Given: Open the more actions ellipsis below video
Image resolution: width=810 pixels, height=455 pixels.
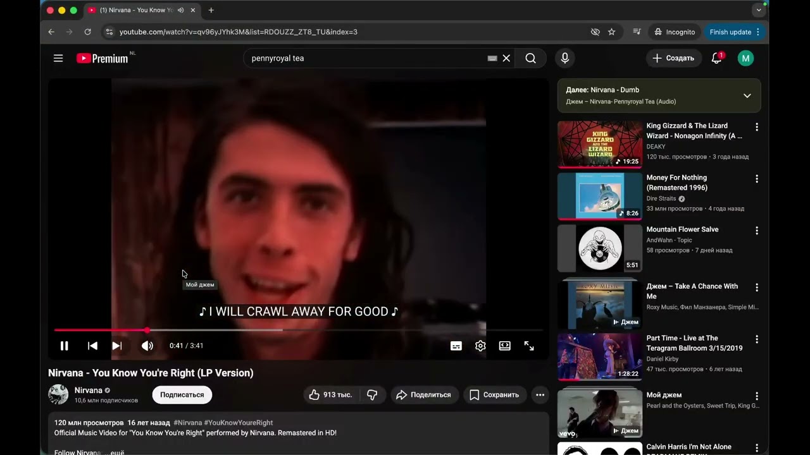Looking at the screenshot, I should click(x=540, y=395).
